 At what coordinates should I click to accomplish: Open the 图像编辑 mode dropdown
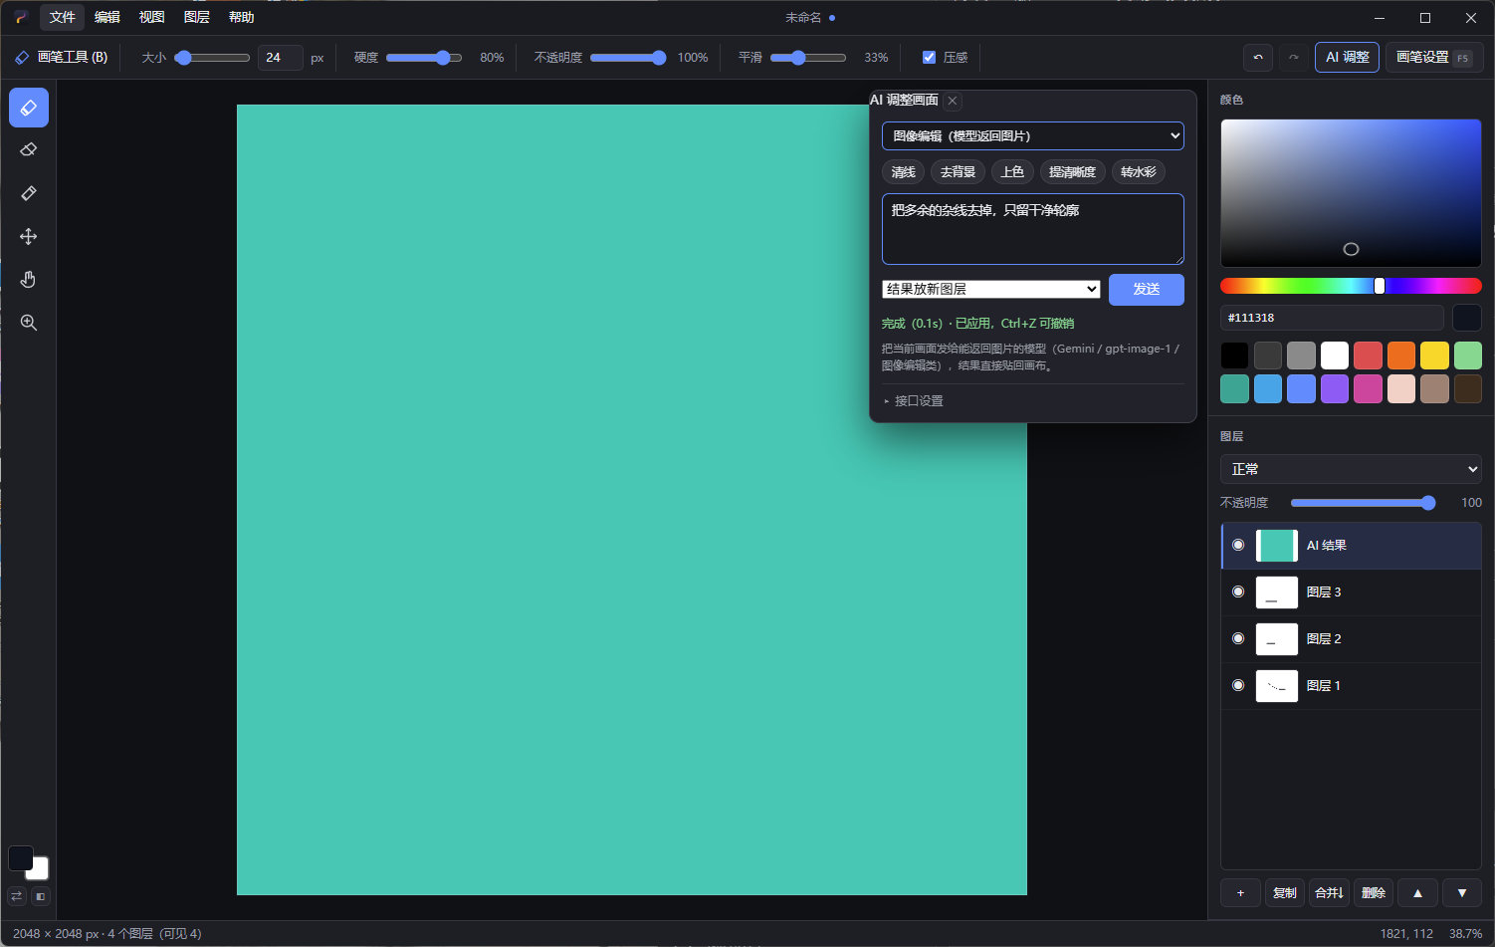pos(1033,136)
